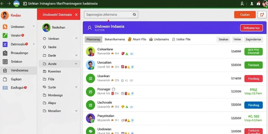
Task: Expand the Venlkan dropdown chevron
Action: point(76,38)
